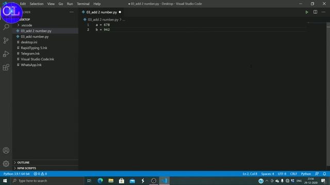
Task: Open the View menu
Action: tap(51, 4)
